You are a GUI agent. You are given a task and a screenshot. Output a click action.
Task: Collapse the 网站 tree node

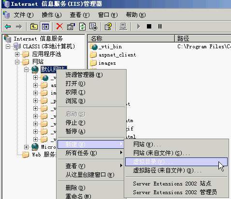(17, 62)
